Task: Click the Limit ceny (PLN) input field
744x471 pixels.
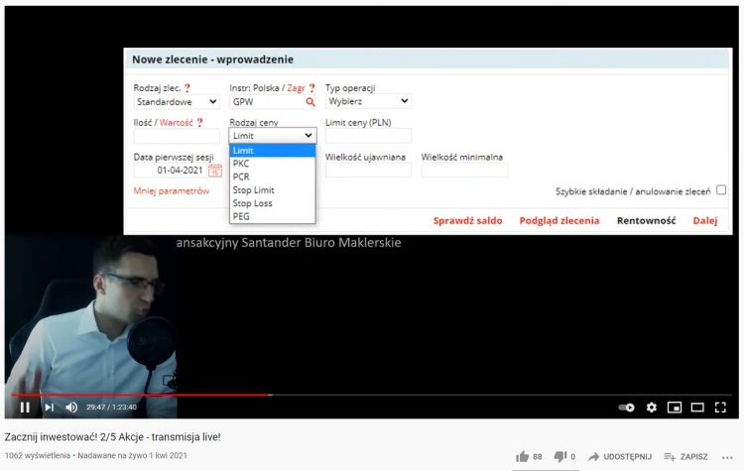Action: (x=368, y=136)
